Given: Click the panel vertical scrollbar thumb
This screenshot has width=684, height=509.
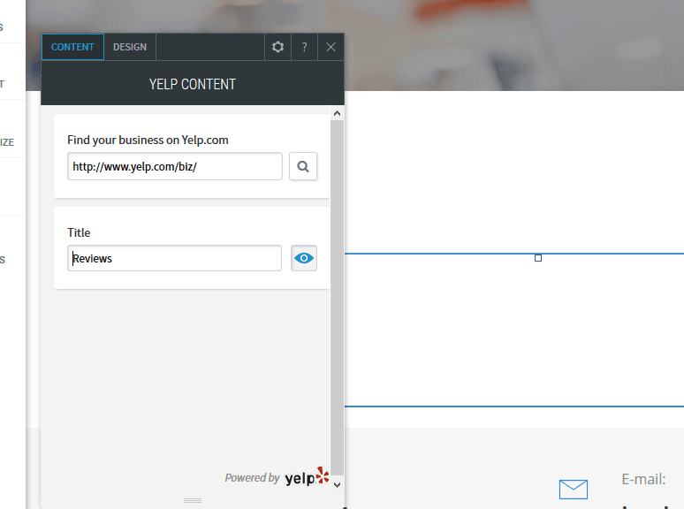Looking at the screenshot, I should pyautogui.click(x=337, y=298).
